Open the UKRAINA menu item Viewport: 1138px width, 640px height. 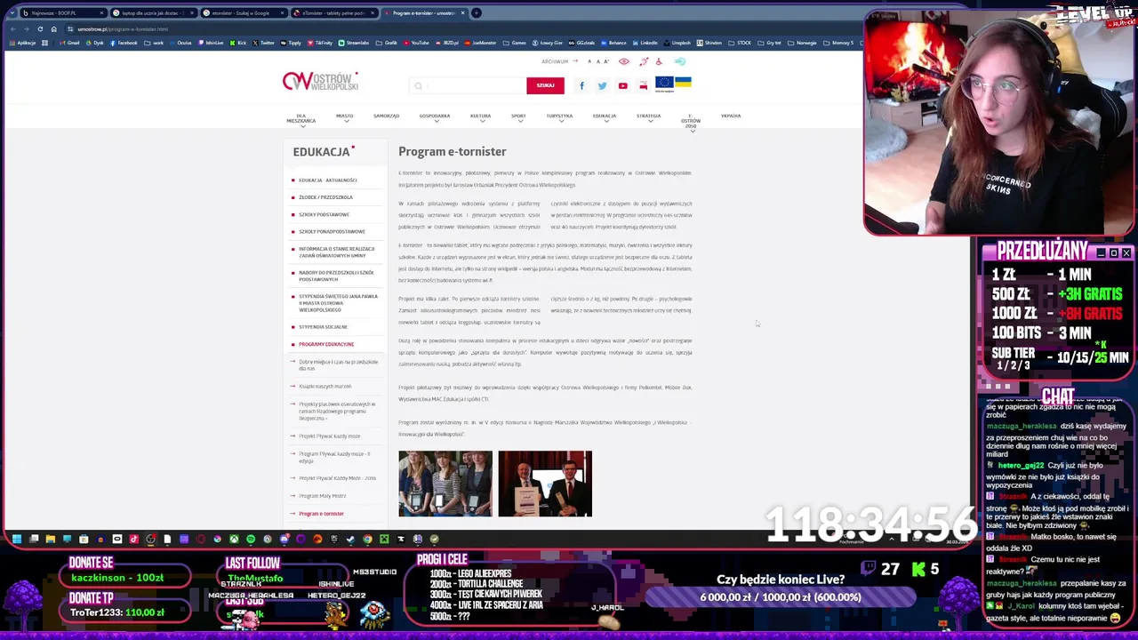pyautogui.click(x=731, y=116)
